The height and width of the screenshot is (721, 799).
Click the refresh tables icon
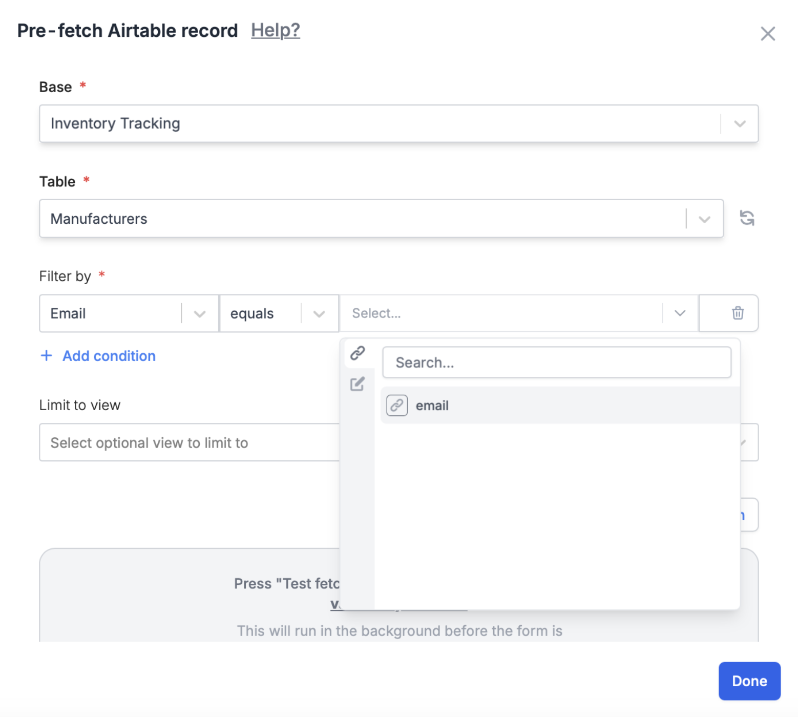tap(747, 218)
